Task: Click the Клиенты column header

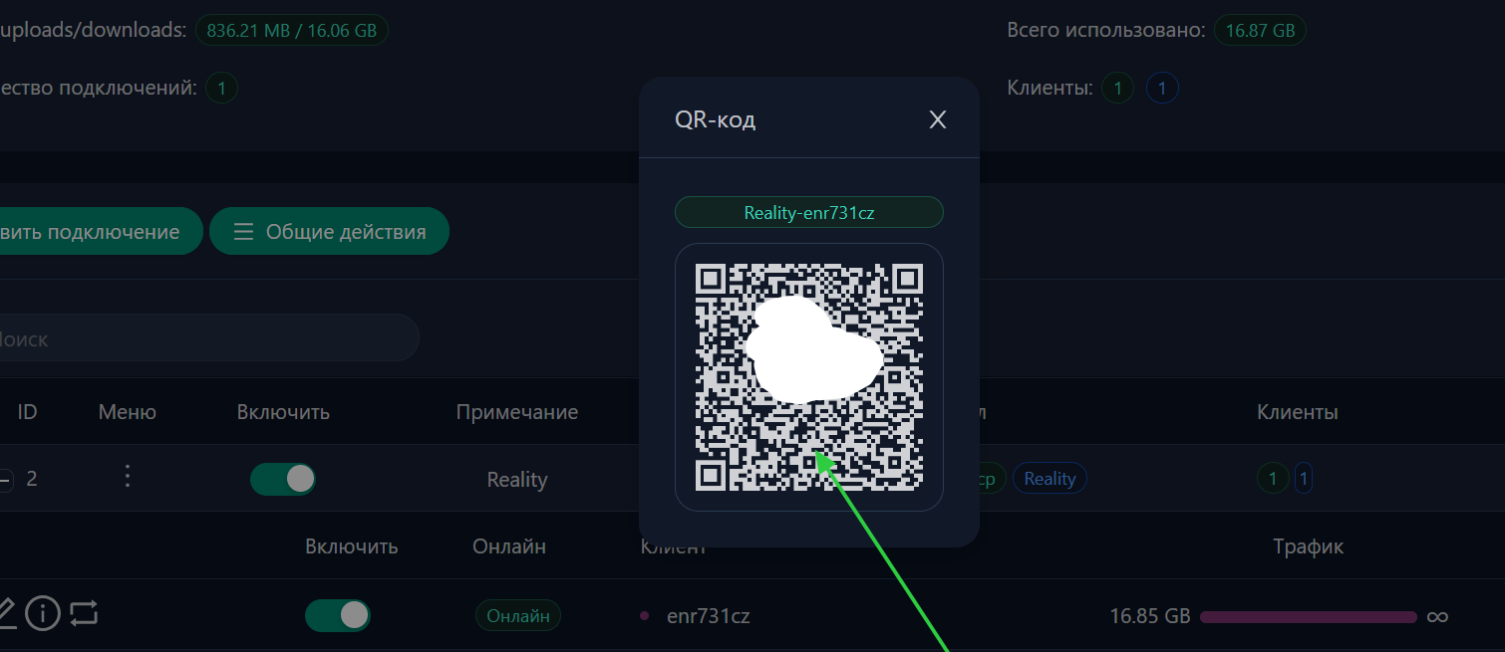Action: coord(1298,412)
